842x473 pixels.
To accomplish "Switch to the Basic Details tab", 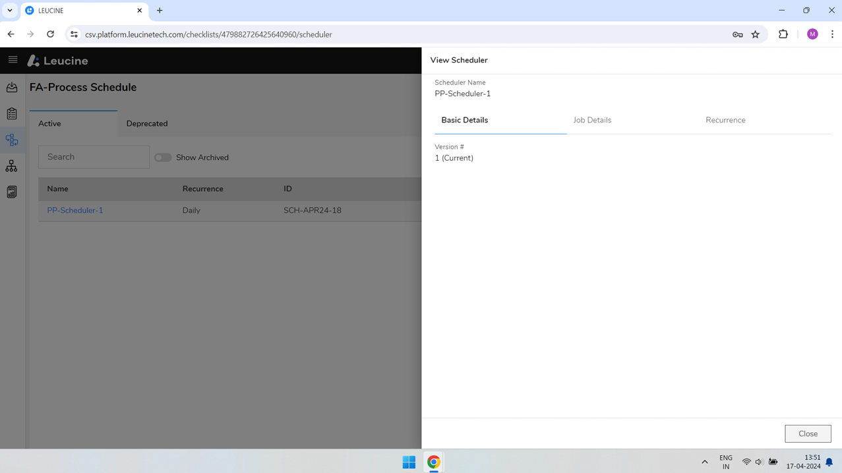I will (x=465, y=120).
